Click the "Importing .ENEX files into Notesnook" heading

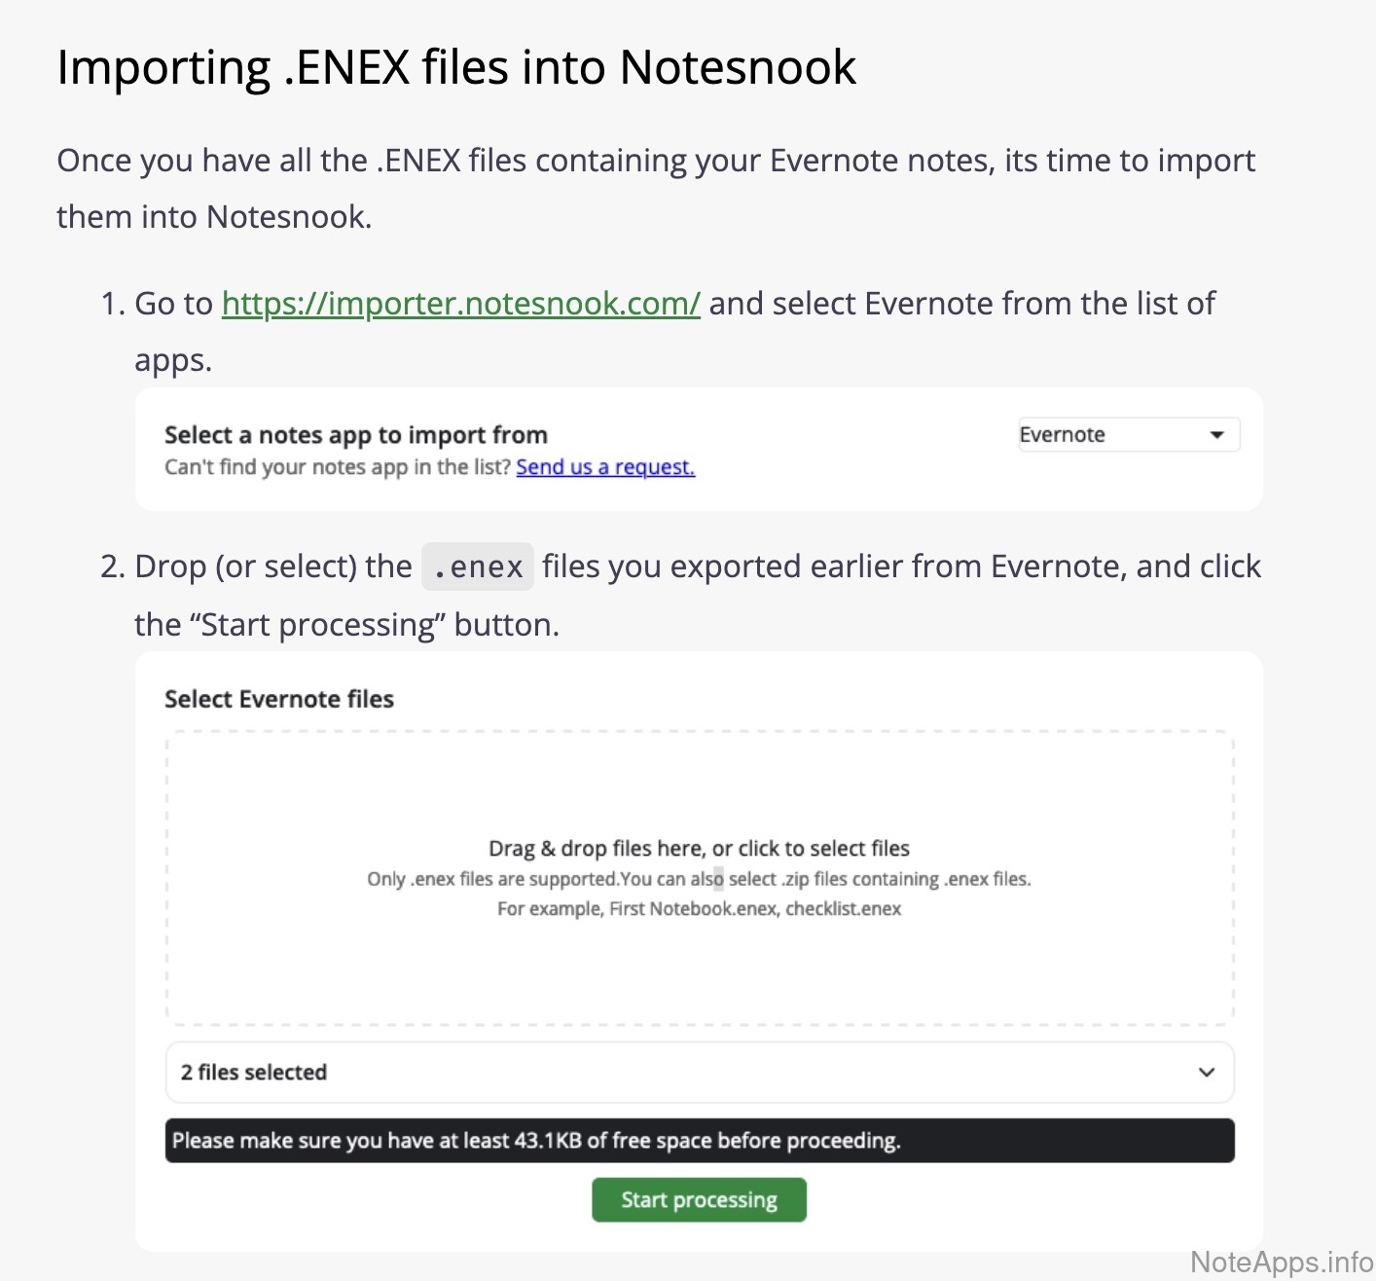point(456,68)
